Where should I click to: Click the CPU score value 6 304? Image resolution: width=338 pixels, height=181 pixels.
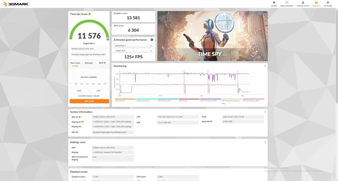pyautogui.click(x=133, y=30)
